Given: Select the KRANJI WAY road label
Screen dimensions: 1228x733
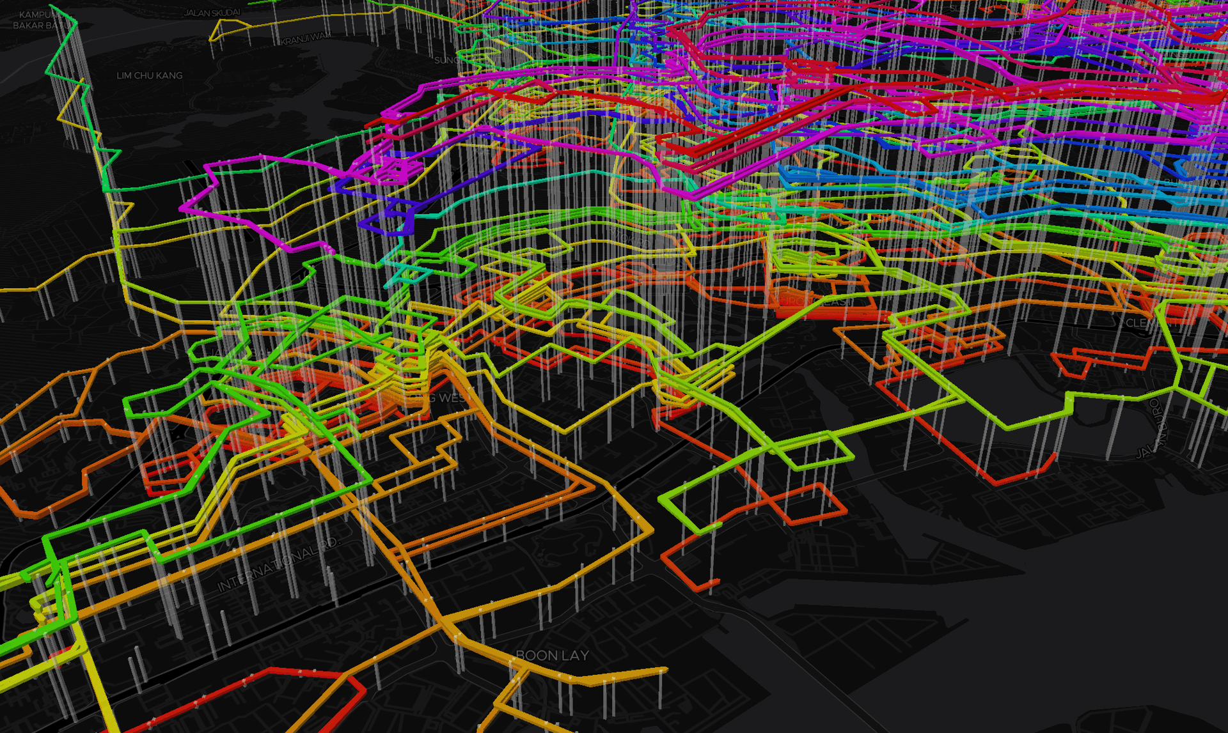Looking at the screenshot, I should 304,40.
